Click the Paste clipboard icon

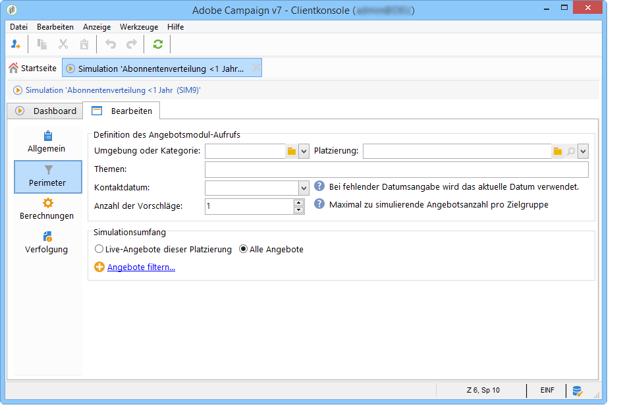pyautogui.click(x=84, y=44)
